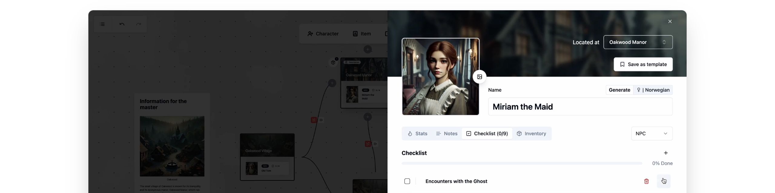The height and width of the screenshot is (193, 775).
Task: Close the Miriam the Maid panel
Action: [x=670, y=21]
